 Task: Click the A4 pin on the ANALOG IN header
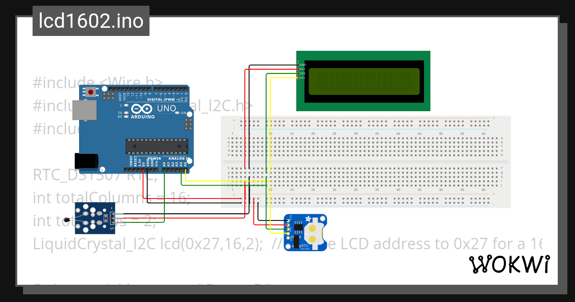tap(181, 169)
